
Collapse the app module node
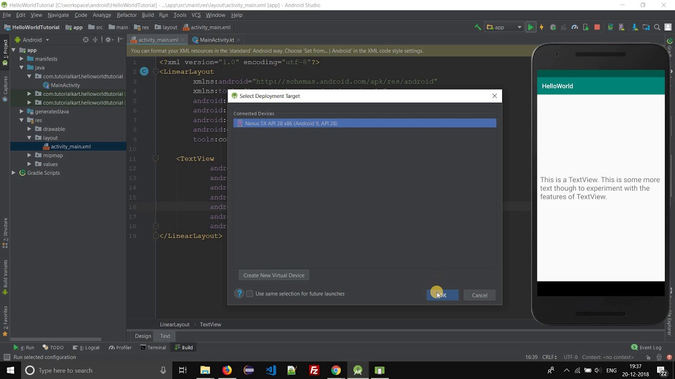tap(14, 50)
